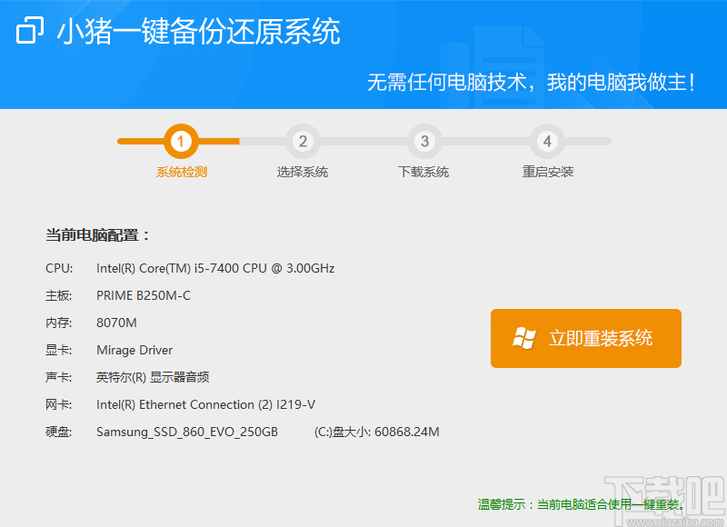Click the 下载系统 step label
Viewport: 727px width, 527px height.
coord(423,171)
